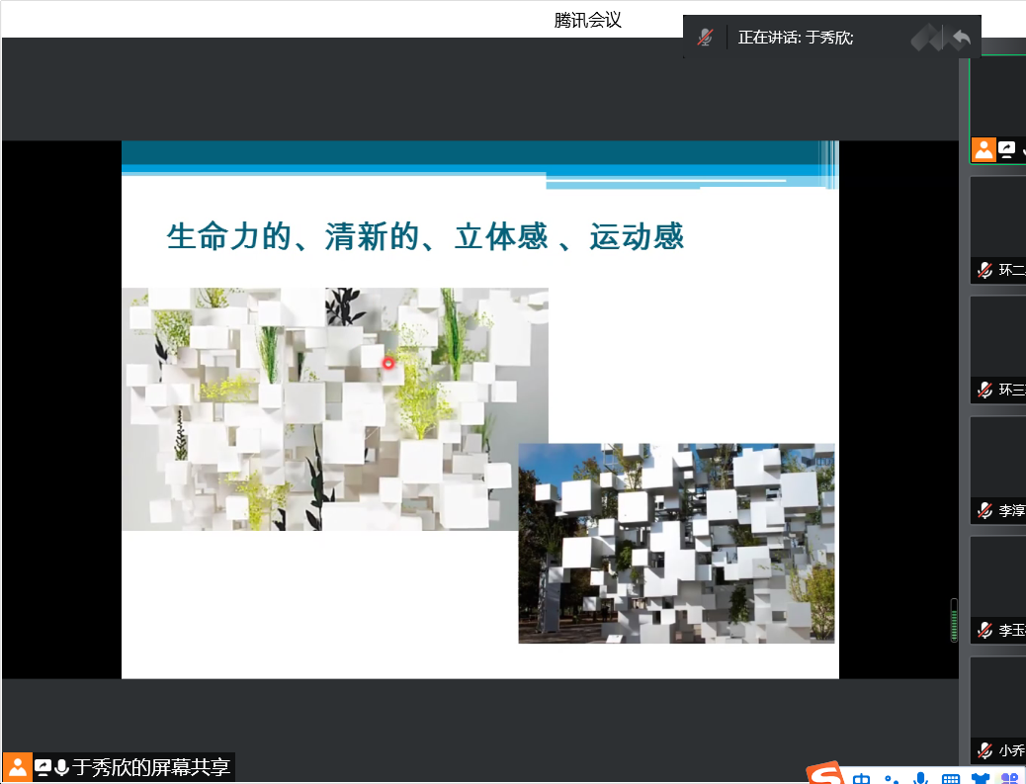
Task: Switch Sogou Chinese/English mode via 中 icon
Action: (x=862, y=779)
